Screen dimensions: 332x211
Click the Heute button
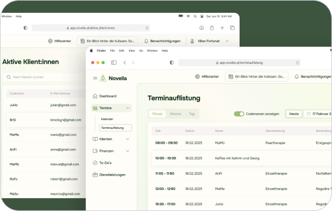pyautogui.click(x=294, y=114)
